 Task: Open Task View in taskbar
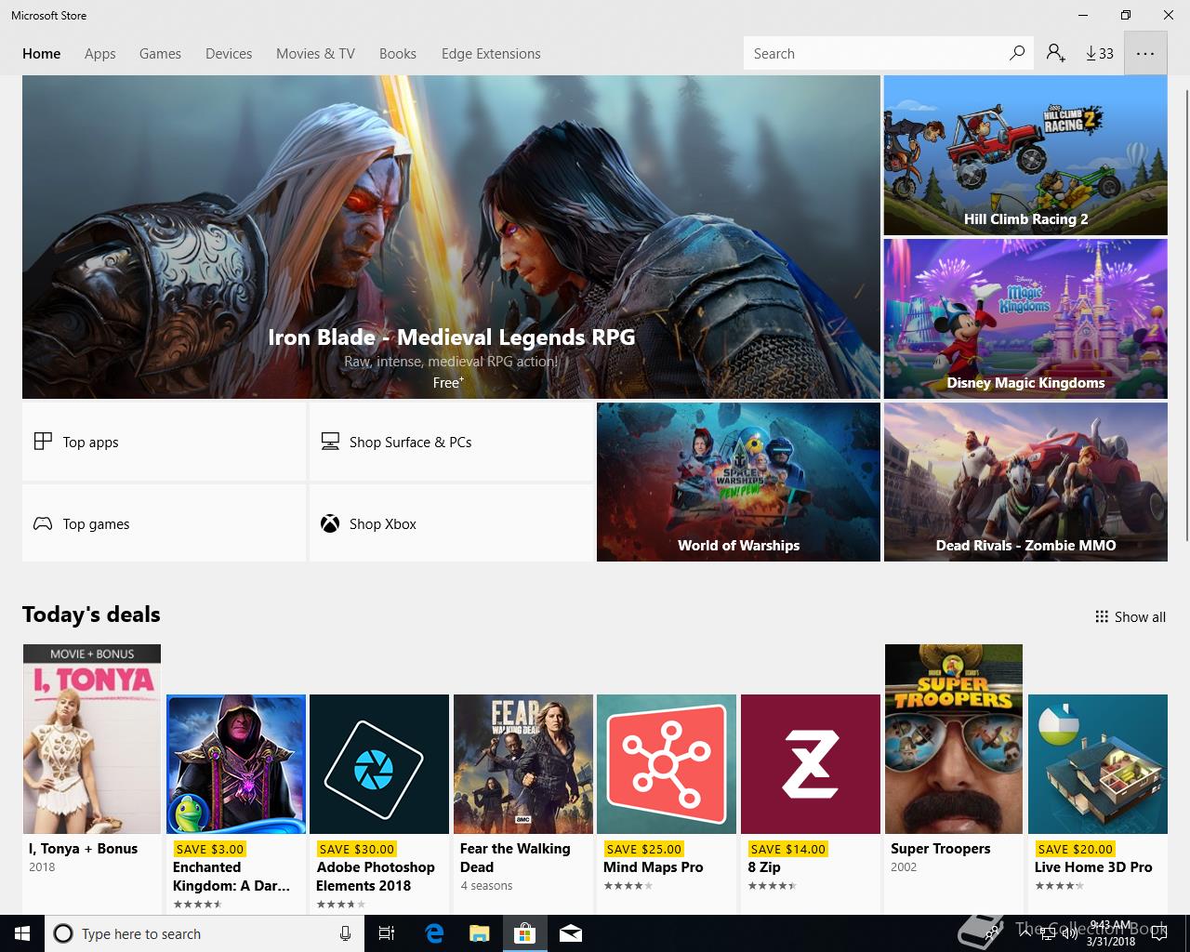(387, 933)
